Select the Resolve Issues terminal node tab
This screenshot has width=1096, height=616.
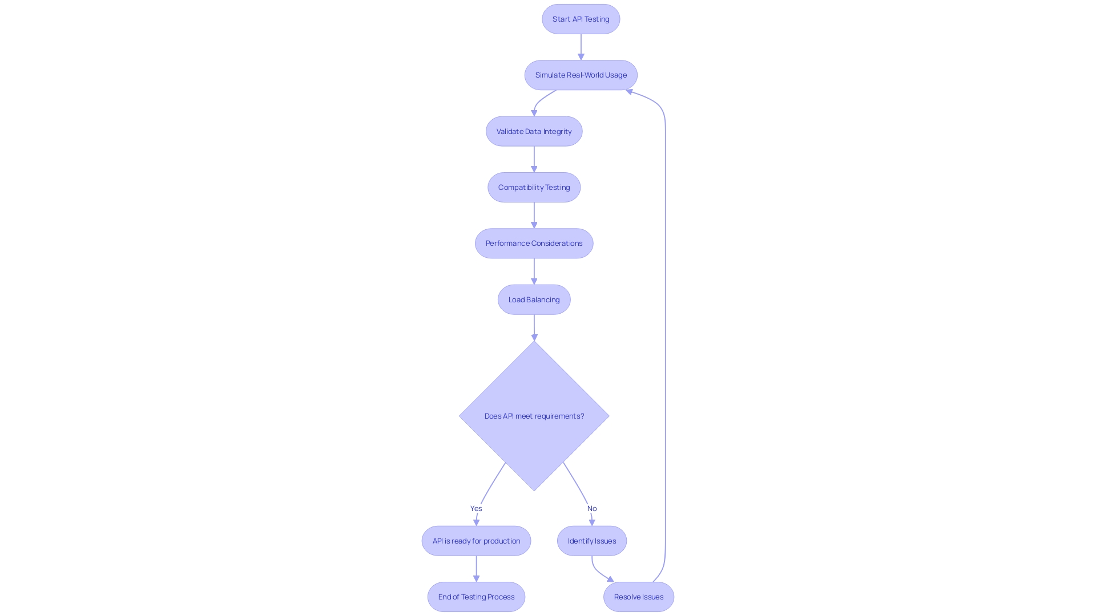pyautogui.click(x=638, y=597)
